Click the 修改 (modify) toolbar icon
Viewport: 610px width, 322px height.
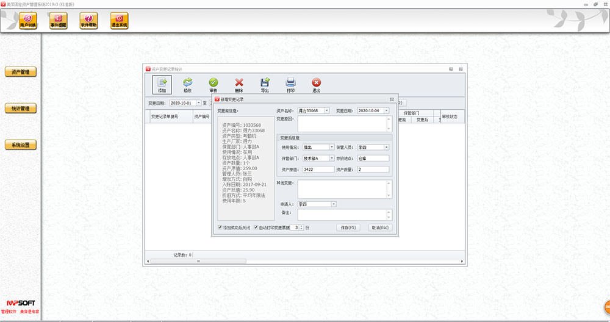coord(188,84)
